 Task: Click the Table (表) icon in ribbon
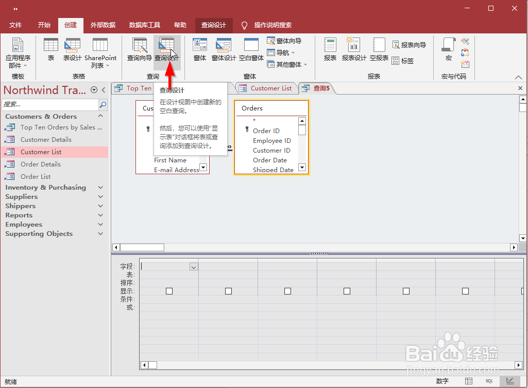point(51,49)
